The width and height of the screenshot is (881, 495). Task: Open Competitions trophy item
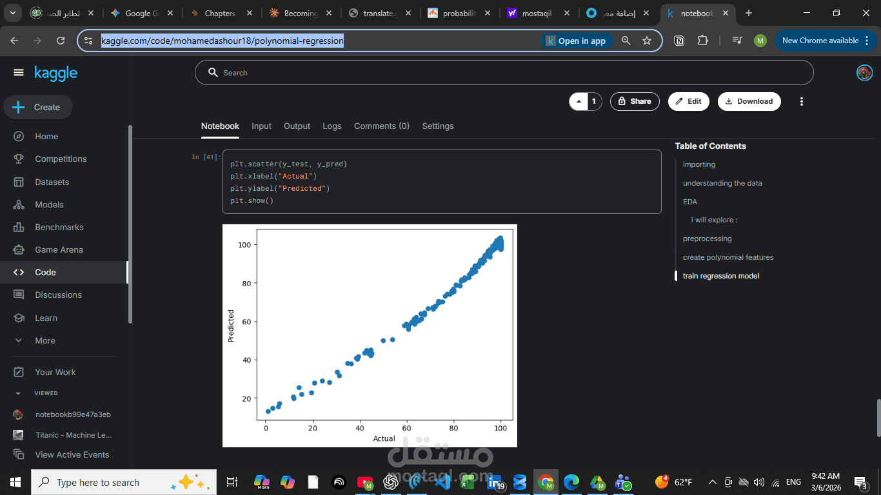tap(61, 159)
